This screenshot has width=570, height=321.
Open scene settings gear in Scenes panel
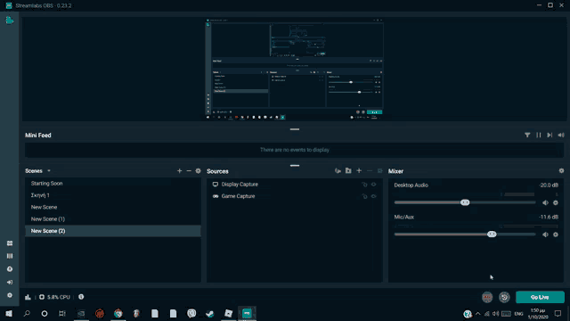pos(198,170)
